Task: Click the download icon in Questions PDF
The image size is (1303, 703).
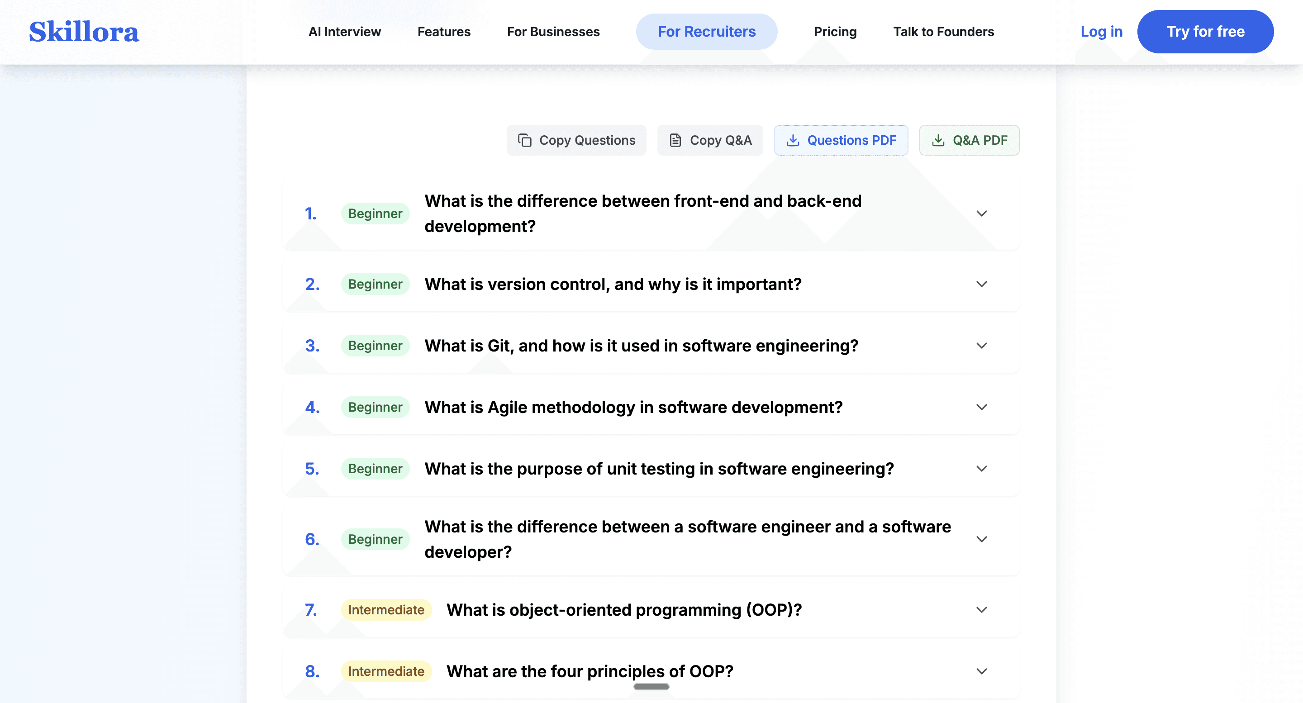Action: point(793,140)
